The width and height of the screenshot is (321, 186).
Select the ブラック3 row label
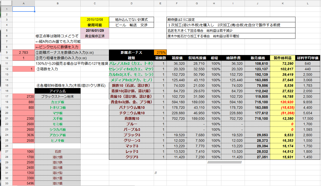point(131,135)
